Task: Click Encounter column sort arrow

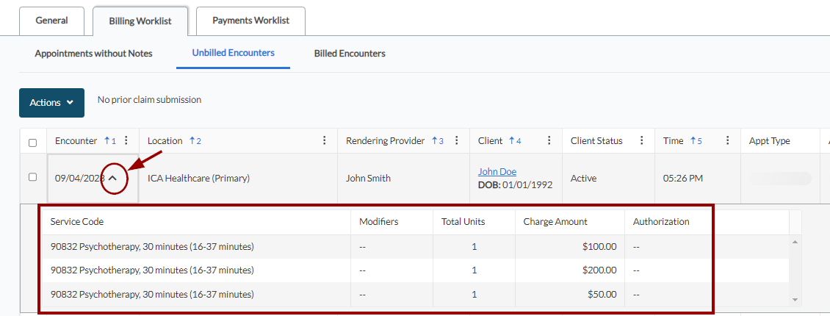Action: (x=107, y=141)
